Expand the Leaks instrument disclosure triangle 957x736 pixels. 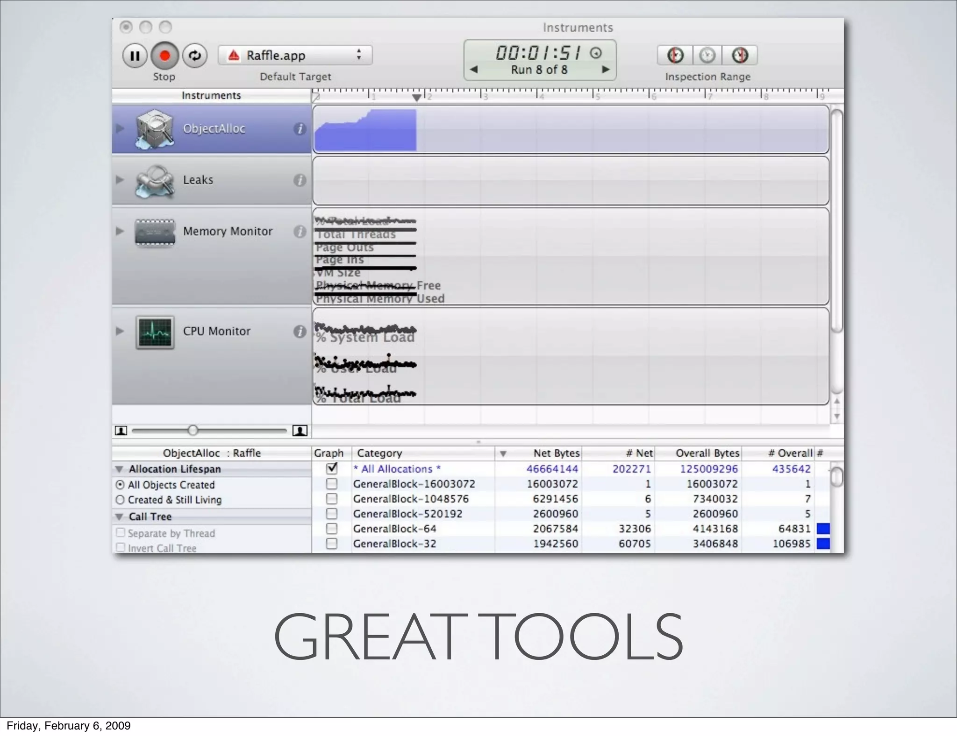pyautogui.click(x=120, y=180)
